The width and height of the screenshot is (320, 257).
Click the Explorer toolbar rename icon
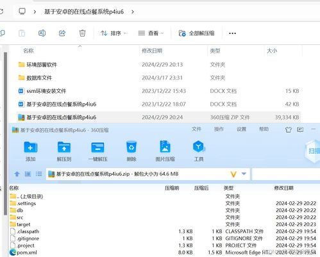coord(42,33)
